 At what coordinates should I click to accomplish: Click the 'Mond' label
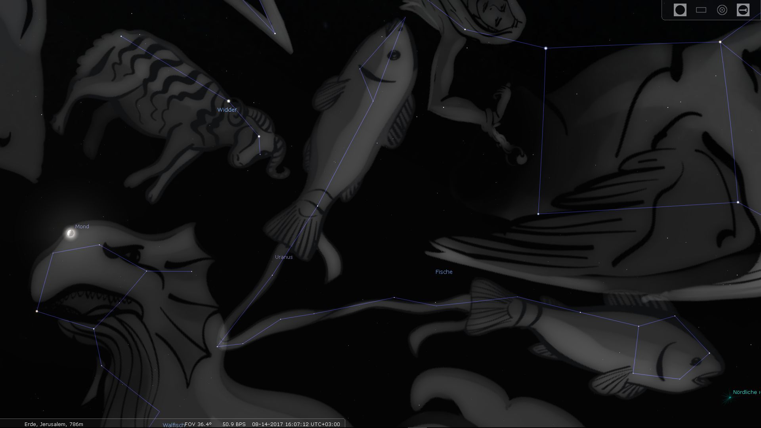82,226
